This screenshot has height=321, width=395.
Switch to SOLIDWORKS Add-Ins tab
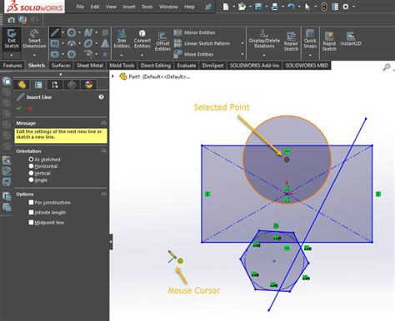point(254,66)
